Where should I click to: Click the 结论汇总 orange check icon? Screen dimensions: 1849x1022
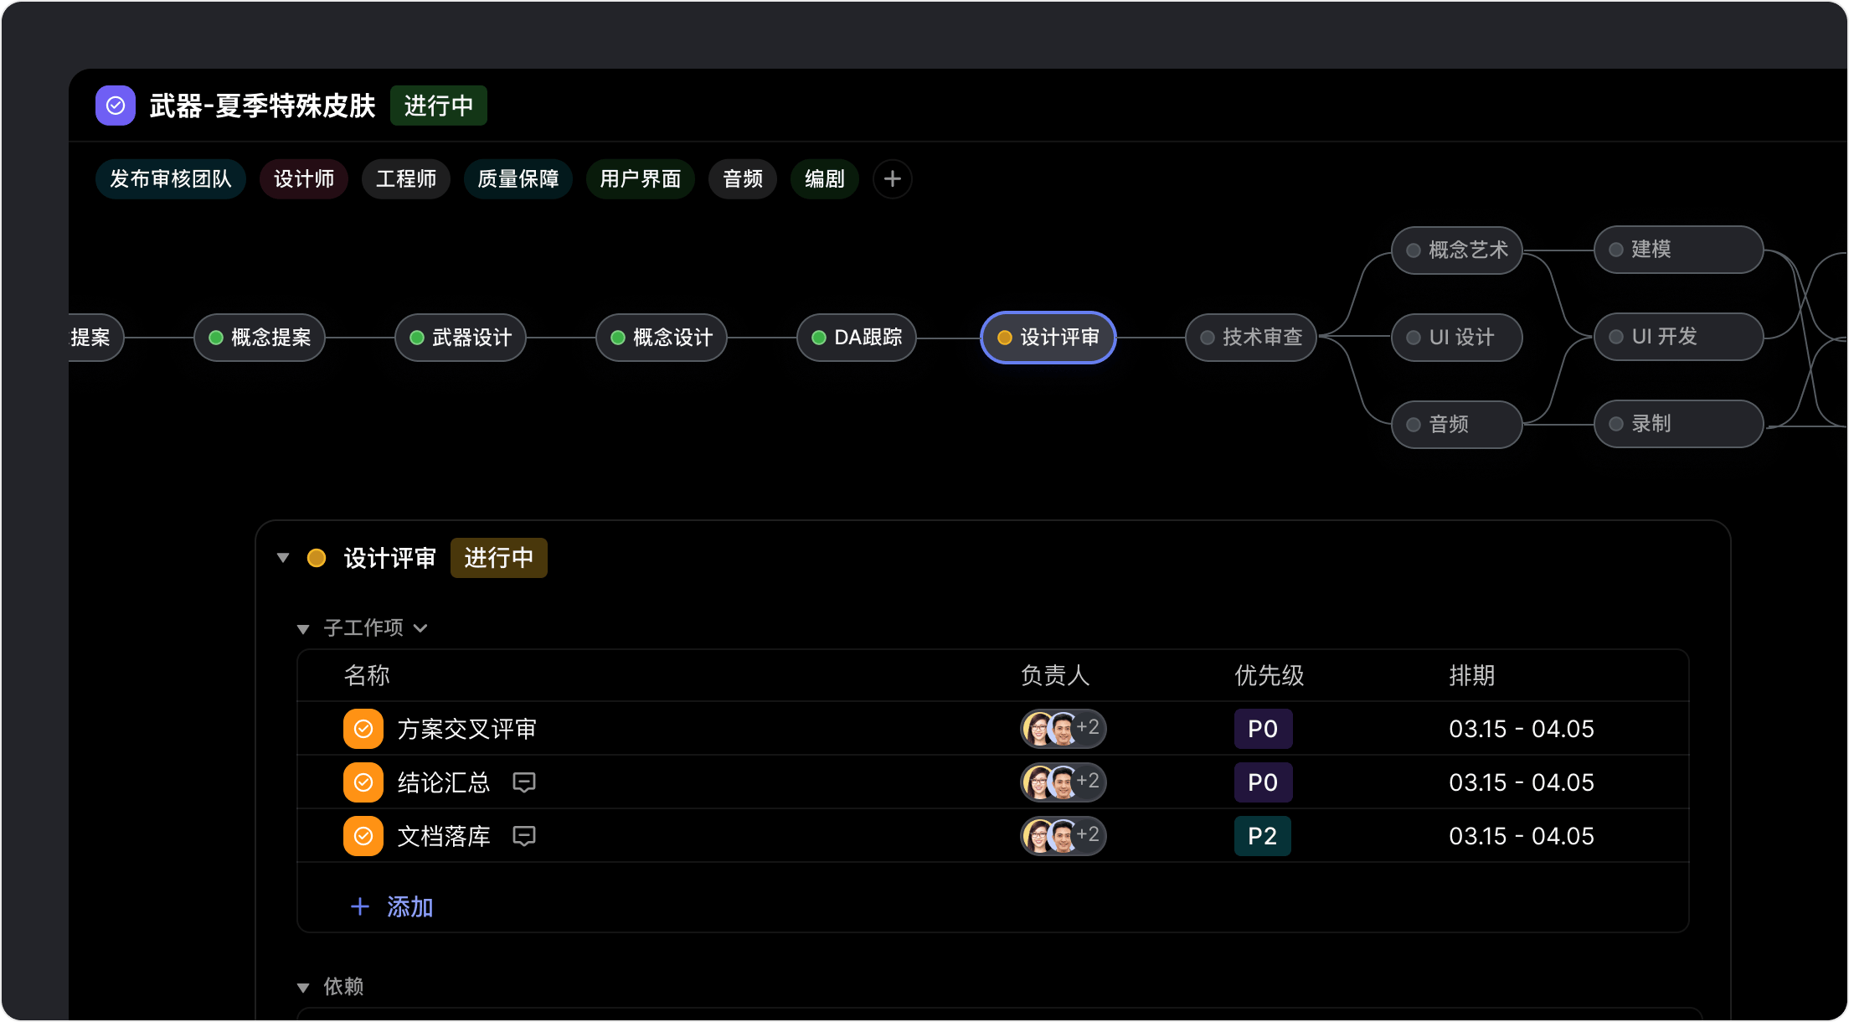(x=363, y=782)
